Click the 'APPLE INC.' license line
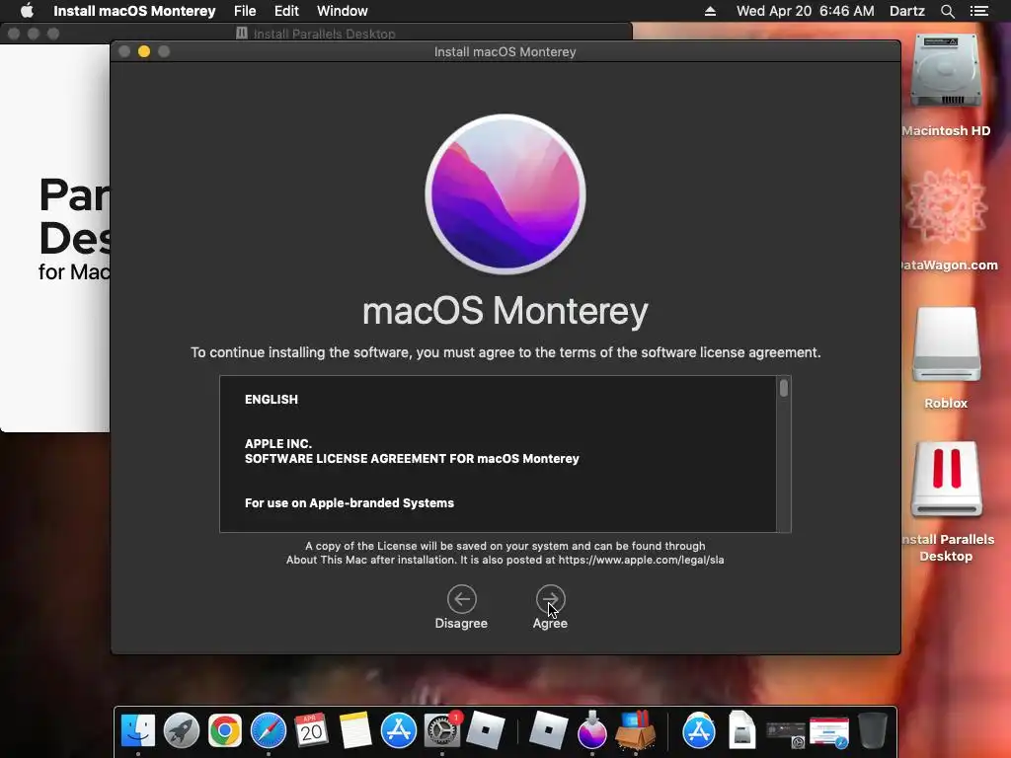 (277, 444)
